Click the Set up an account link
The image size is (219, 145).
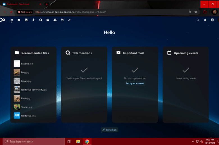point(135,83)
